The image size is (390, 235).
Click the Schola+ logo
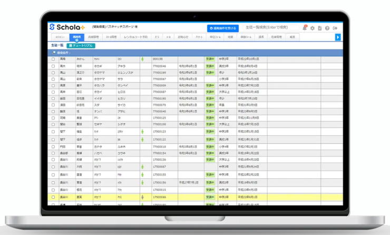(x=69, y=27)
